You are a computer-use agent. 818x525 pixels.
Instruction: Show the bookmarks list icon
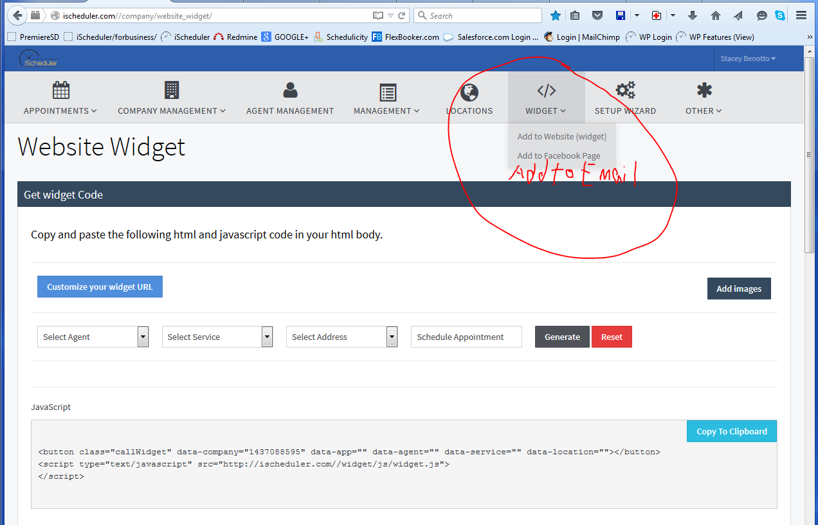point(576,15)
